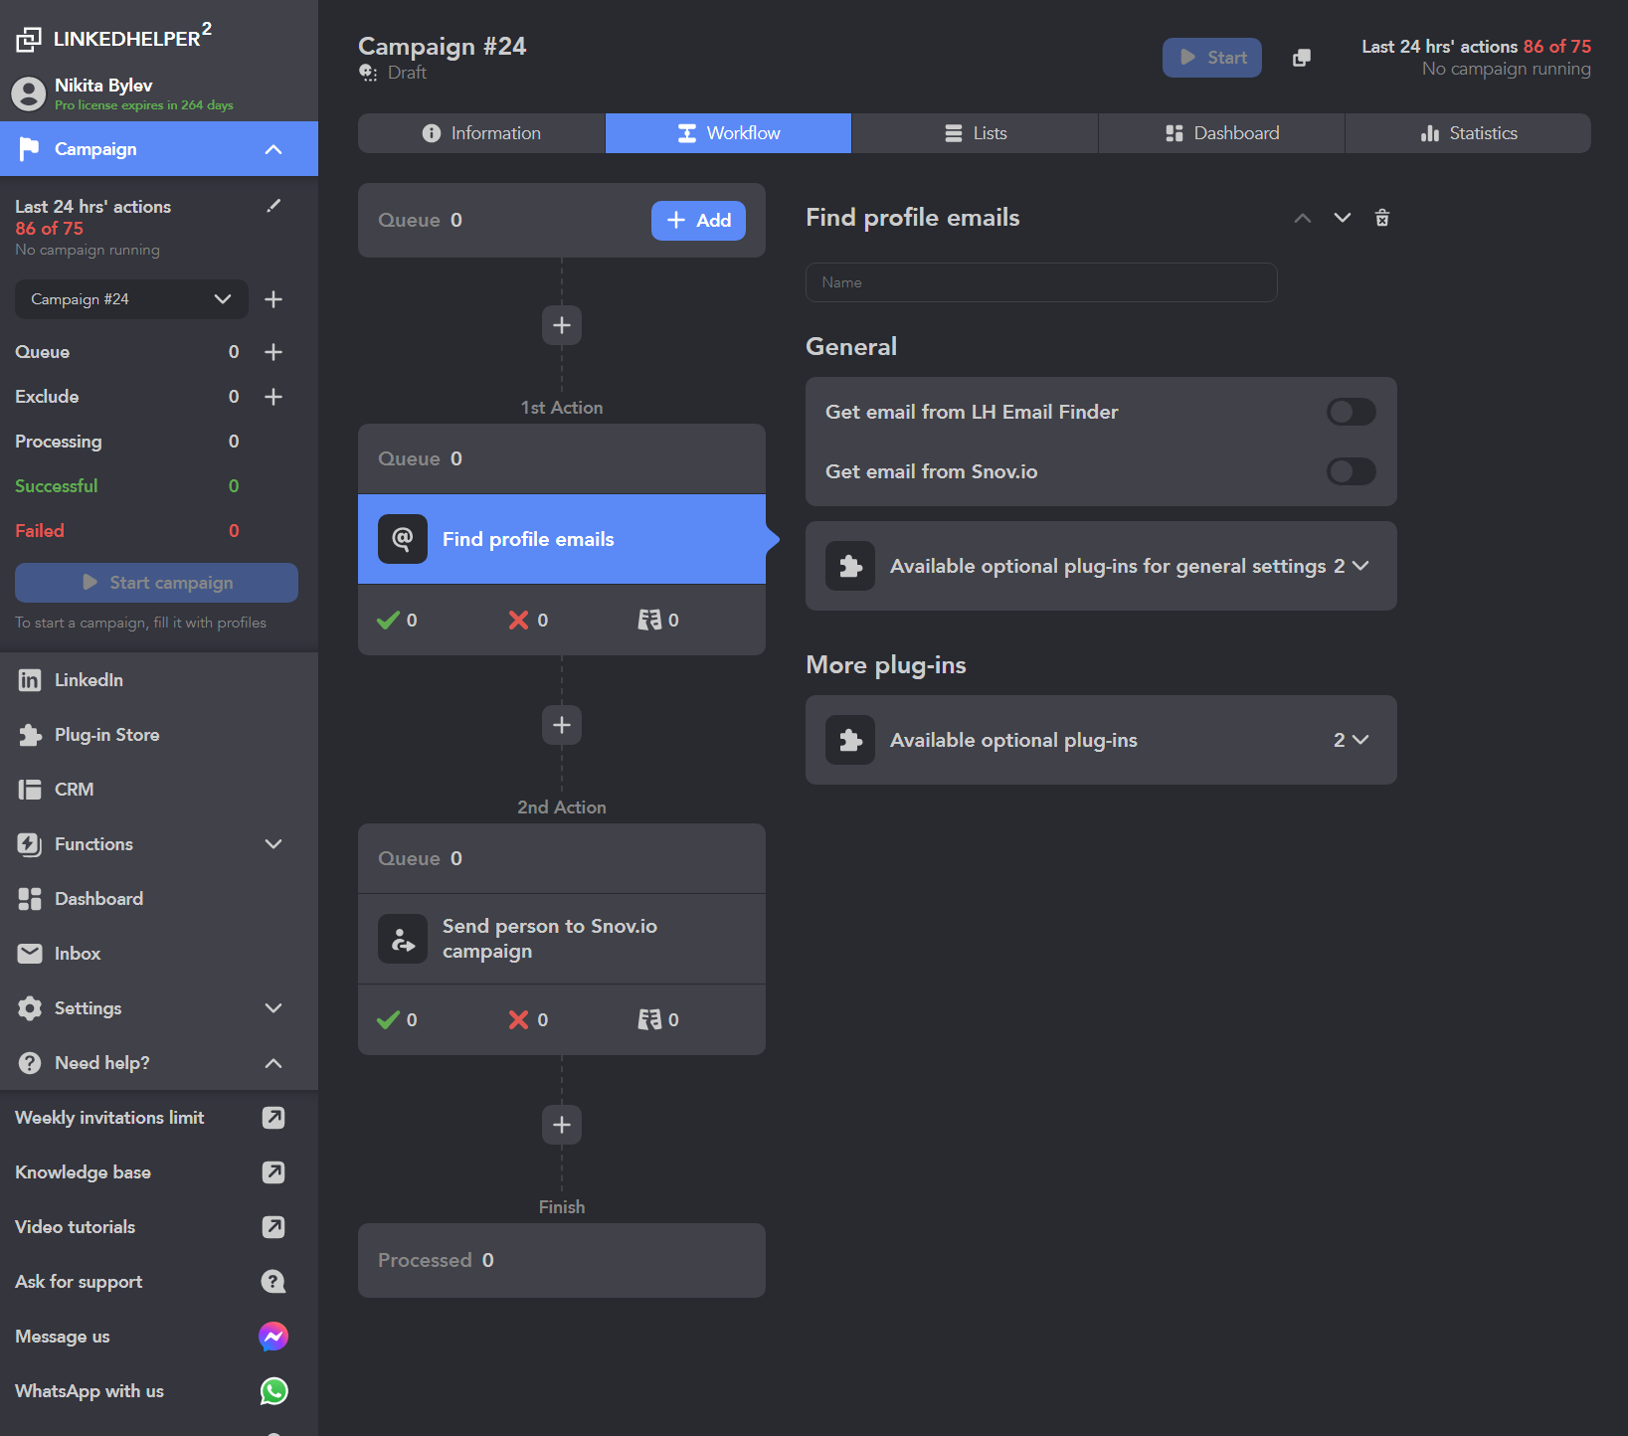This screenshot has width=1628, height=1436.
Task: Open the Plug-in Store
Action: (159, 735)
